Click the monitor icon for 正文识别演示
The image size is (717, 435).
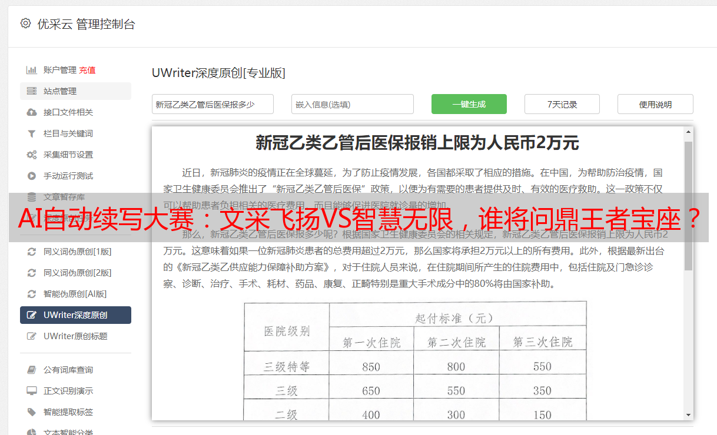tap(32, 391)
